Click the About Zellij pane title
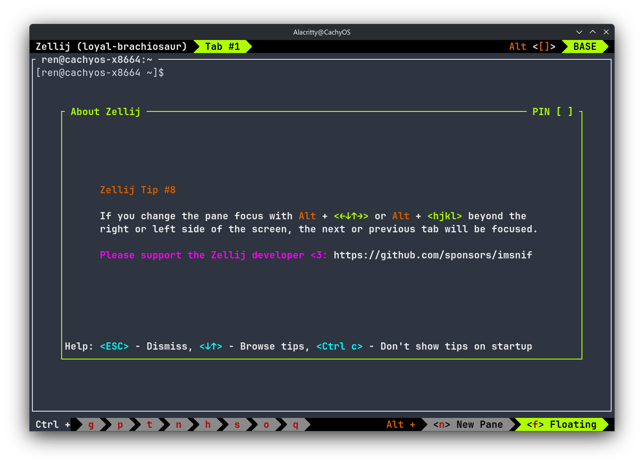 [105, 112]
